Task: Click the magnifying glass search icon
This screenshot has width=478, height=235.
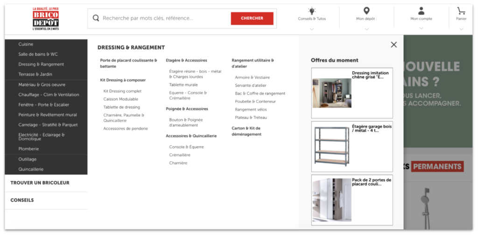Action: pos(96,18)
